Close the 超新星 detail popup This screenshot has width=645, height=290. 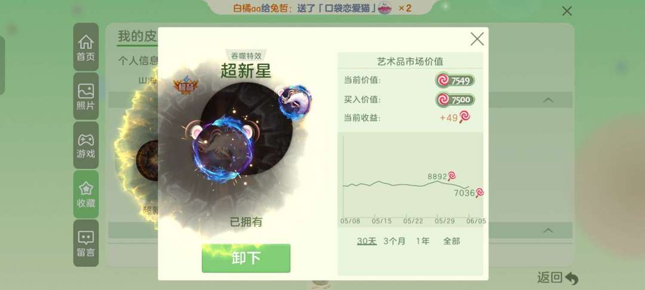point(477,39)
